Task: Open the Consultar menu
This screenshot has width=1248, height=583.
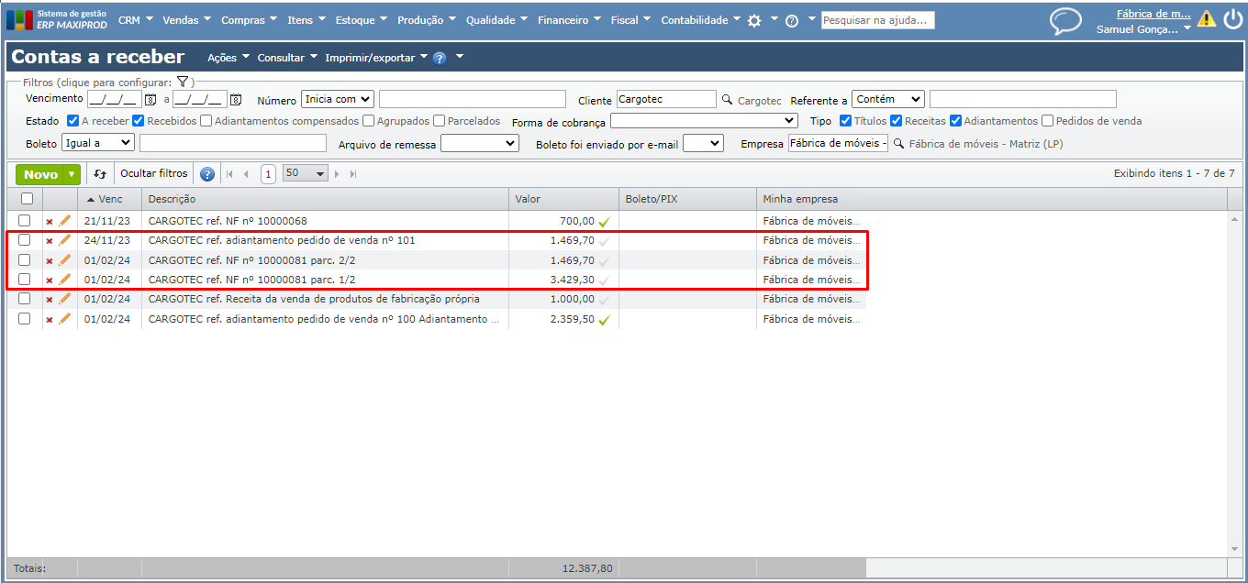Action: click(287, 58)
